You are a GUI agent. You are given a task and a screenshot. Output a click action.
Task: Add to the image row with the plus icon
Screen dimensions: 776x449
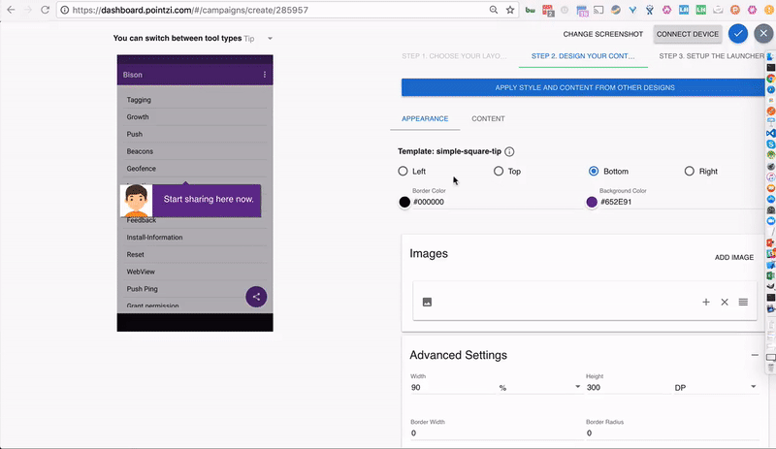(706, 302)
